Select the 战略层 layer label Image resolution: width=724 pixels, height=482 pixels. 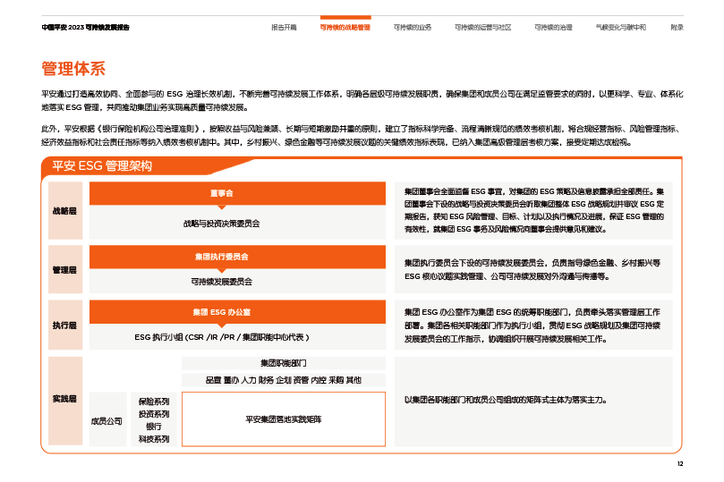65,211
